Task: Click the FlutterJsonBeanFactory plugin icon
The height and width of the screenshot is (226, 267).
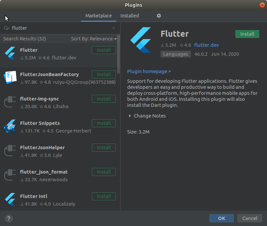Action: pos(10,77)
